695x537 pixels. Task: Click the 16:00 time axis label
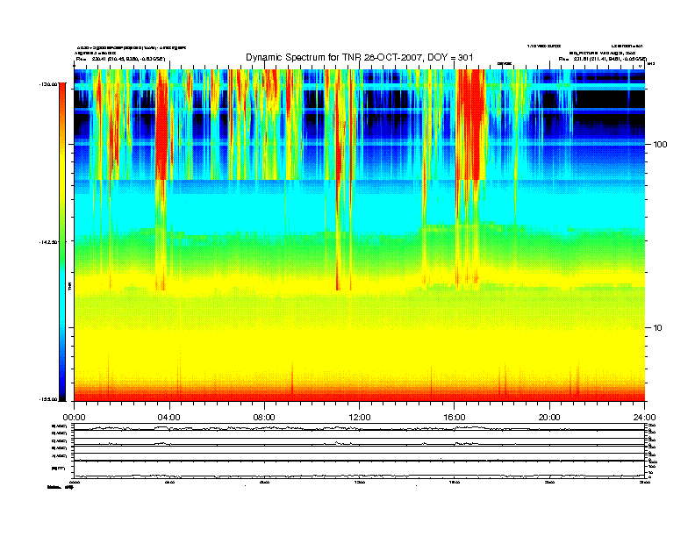(455, 418)
